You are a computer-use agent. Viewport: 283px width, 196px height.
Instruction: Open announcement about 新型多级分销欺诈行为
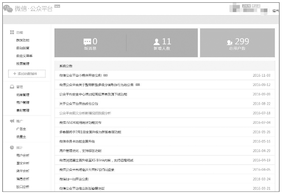97,85
